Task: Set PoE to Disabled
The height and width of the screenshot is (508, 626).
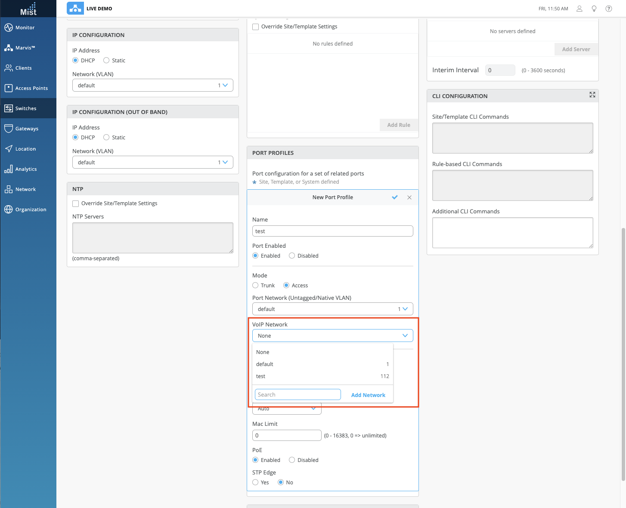Action: pos(292,460)
